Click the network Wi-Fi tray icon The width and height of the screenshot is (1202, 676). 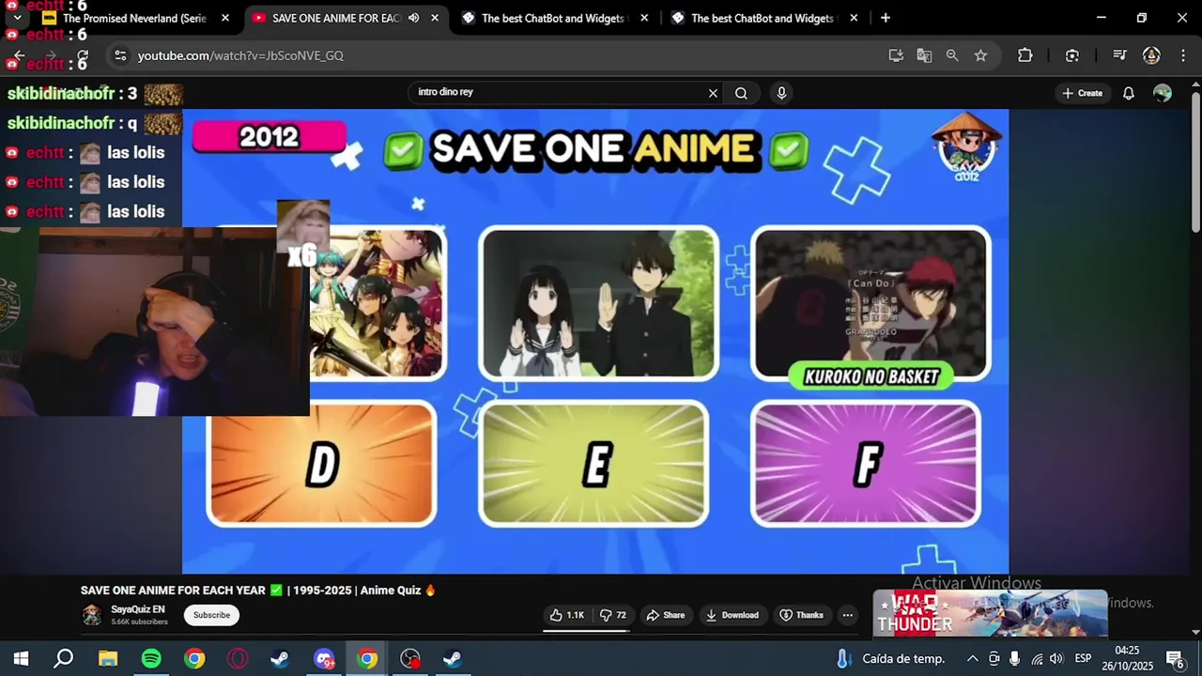click(1036, 658)
